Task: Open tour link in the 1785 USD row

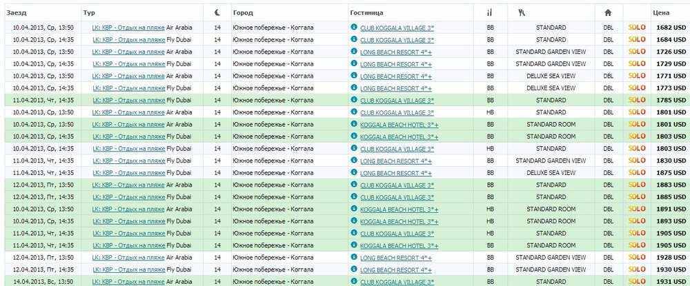Action: [128, 100]
